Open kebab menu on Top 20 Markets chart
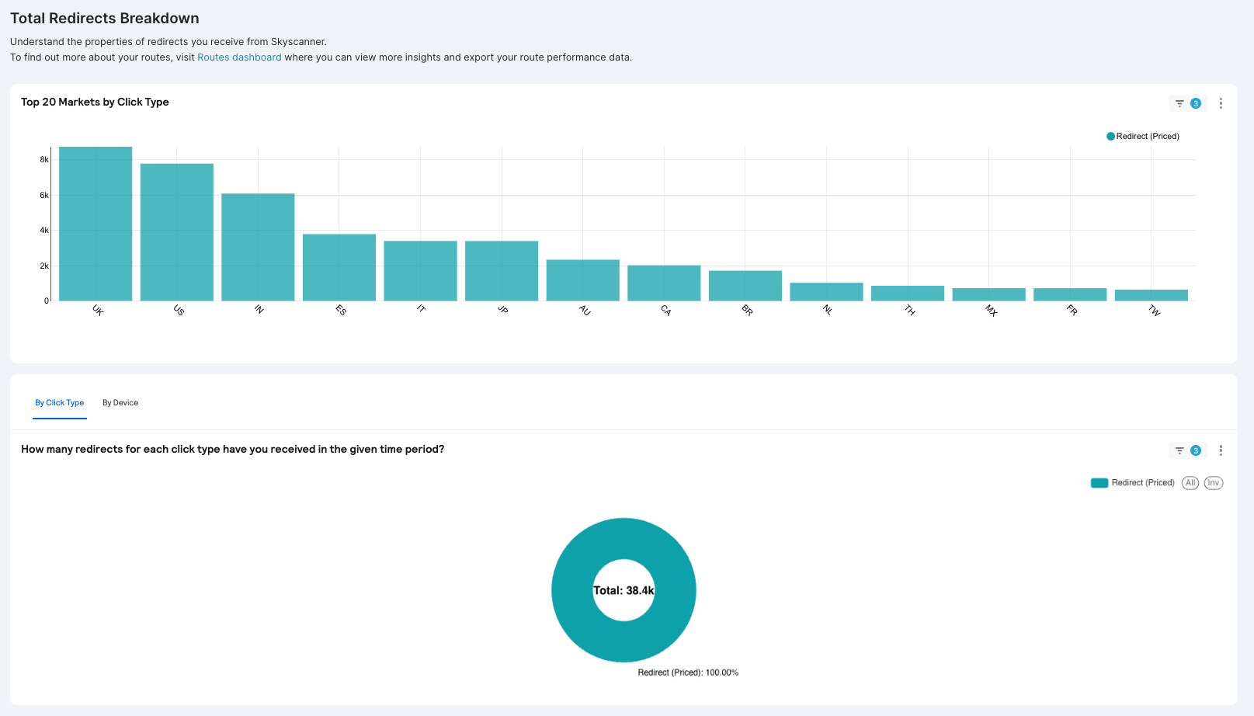 1221,103
